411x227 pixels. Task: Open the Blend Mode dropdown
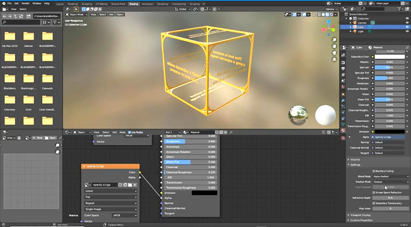(x=390, y=176)
